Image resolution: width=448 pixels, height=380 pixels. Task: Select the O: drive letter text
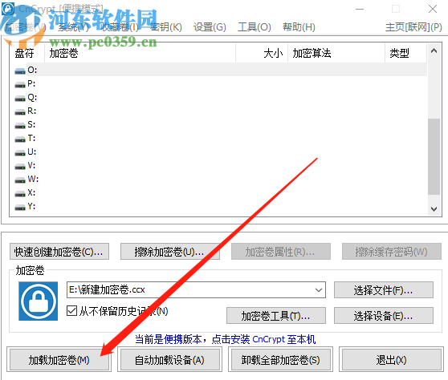click(x=32, y=70)
